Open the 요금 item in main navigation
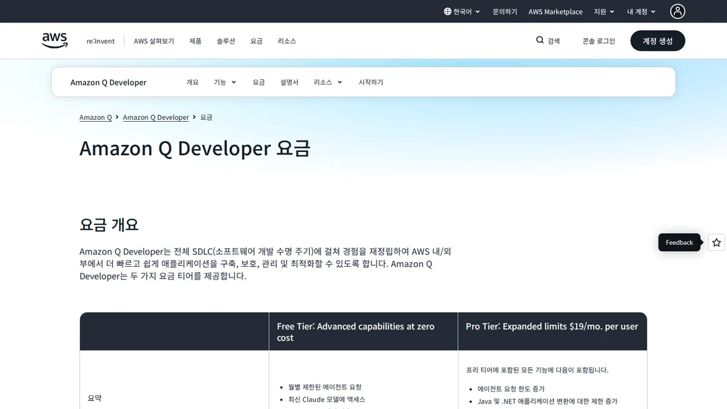 pos(256,41)
